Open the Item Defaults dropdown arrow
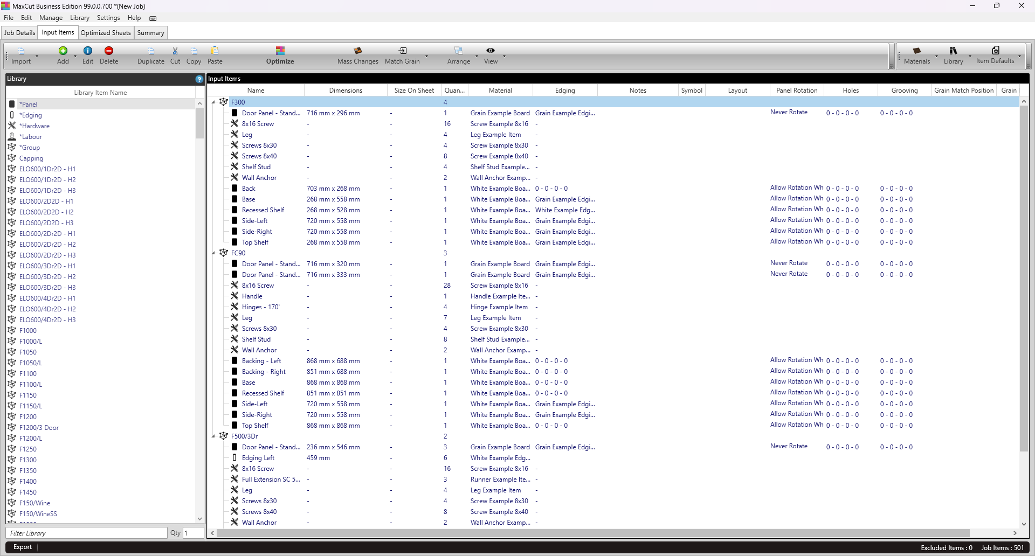The image size is (1035, 556). [1020, 56]
